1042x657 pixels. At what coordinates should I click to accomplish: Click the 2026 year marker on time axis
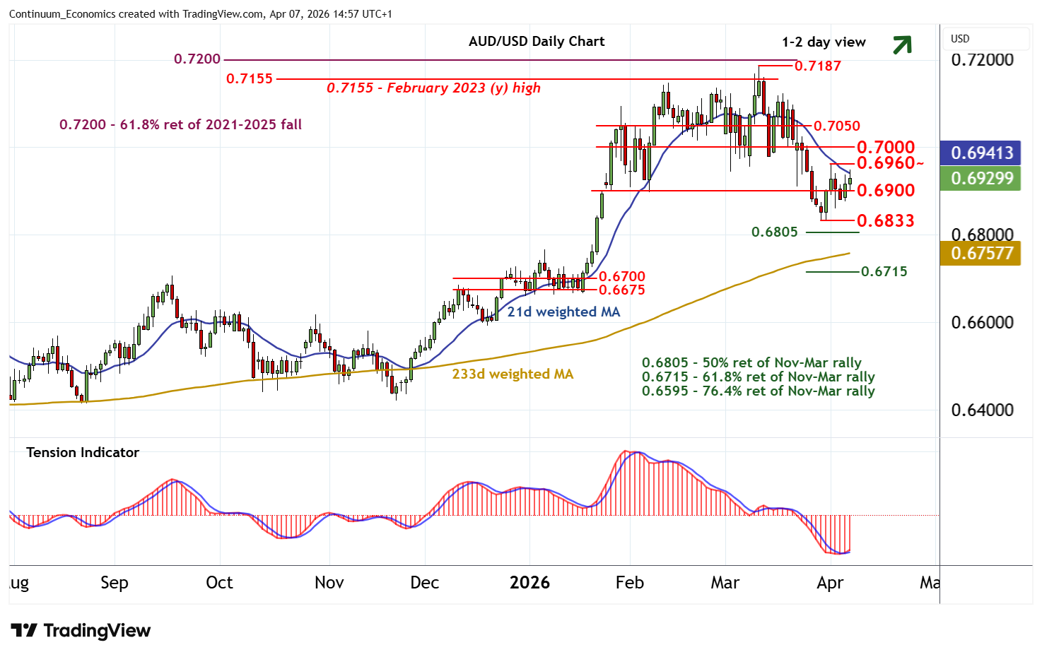529,582
